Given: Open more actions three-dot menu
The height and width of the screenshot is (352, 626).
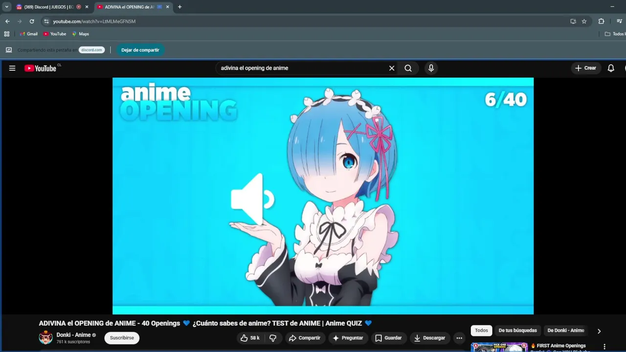Looking at the screenshot, I should 459,338.
